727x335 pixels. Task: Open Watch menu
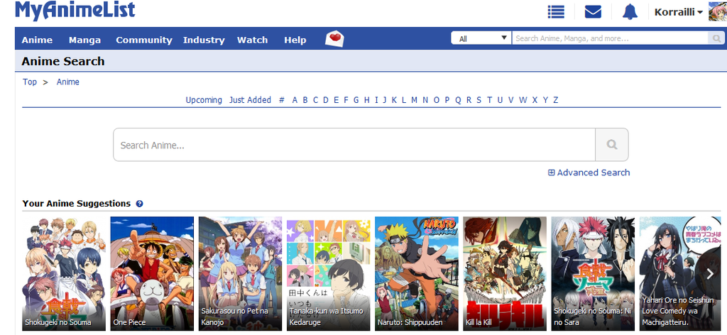click(x=253, y=40)
